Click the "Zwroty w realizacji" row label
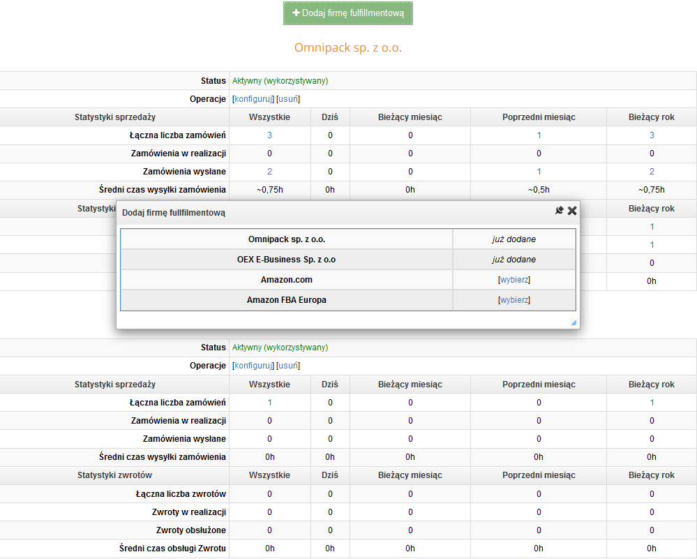The height and width of the screenshot is (559, 697). pyautogui.click(x=189, y=512)
